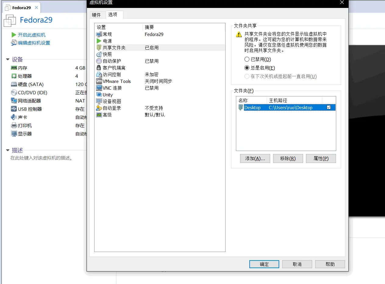This screenshot has width=385, height=284.
Task: Click the 访问控制 icon
Action: (99, 74)
